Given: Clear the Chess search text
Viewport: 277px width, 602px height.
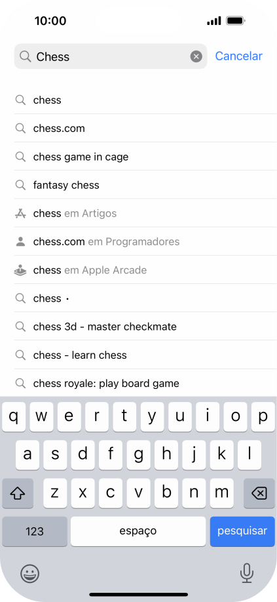Looking at the screenshot, I should pyautogui.click(x=196, y=57).
